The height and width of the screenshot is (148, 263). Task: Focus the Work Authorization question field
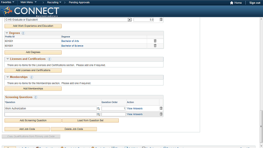click(x=51, y=109)
